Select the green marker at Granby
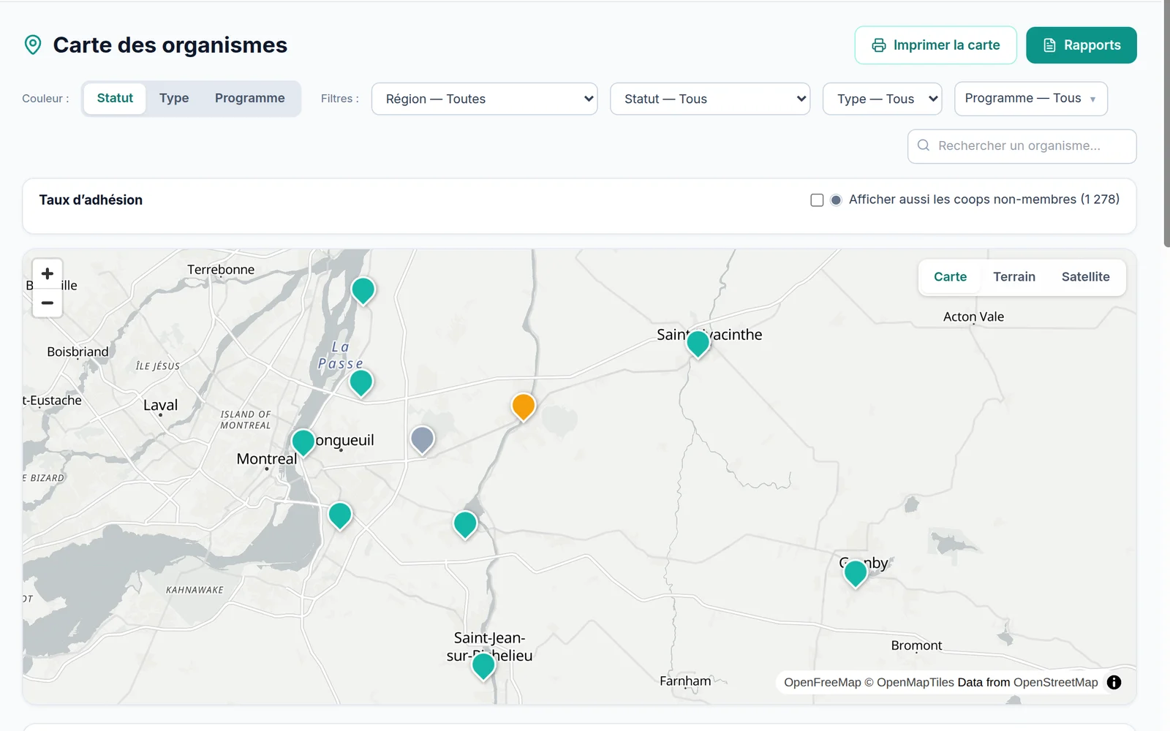1170x731 pixels. click(x=856, y=573)
